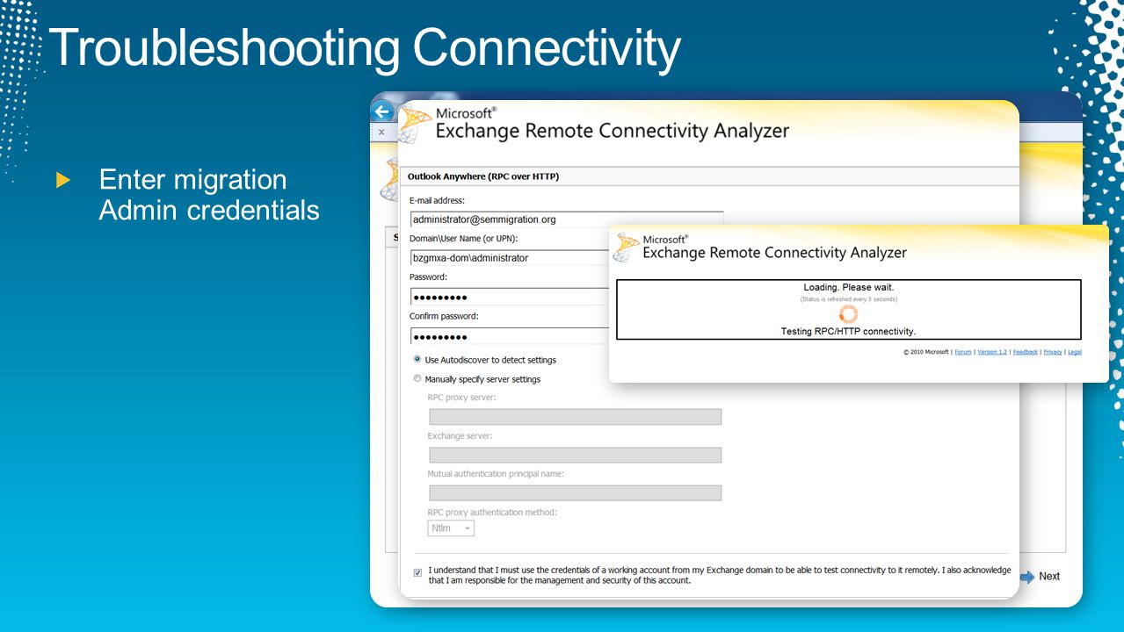This screenshot has width=1124, height=632.
Task: Click Mutual authentication principal name field
Action: 575,493
